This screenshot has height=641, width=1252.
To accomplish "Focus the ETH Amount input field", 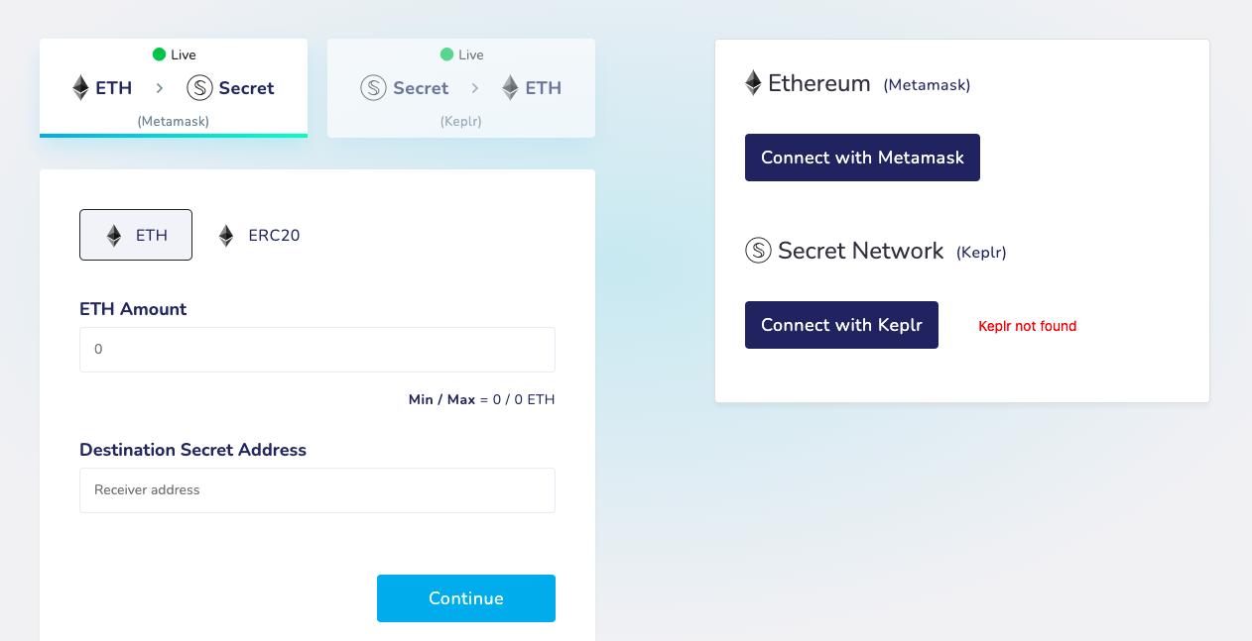I will [x=317, y=350].
